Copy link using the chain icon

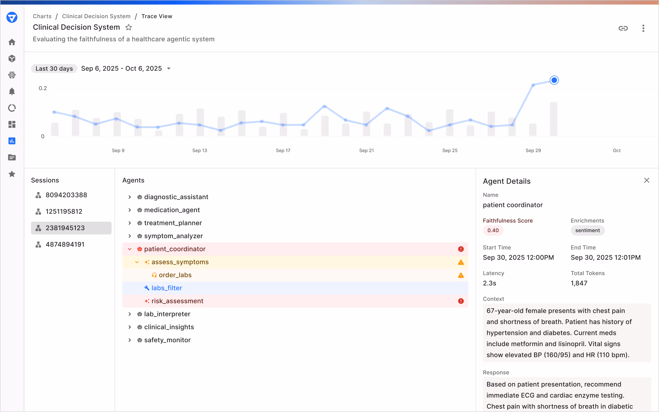623,28
